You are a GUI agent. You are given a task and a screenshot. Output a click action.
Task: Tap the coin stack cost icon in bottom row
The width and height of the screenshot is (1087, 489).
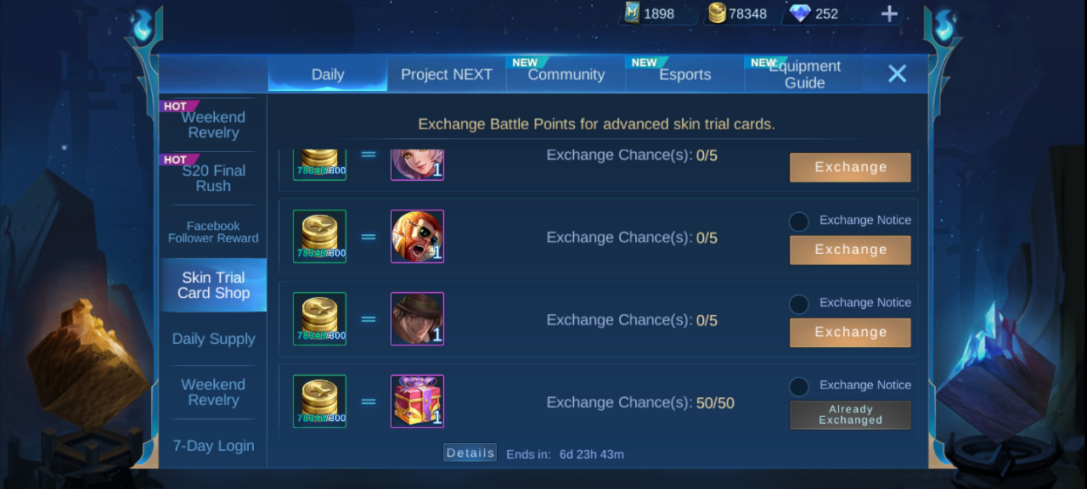pos(320,401)
